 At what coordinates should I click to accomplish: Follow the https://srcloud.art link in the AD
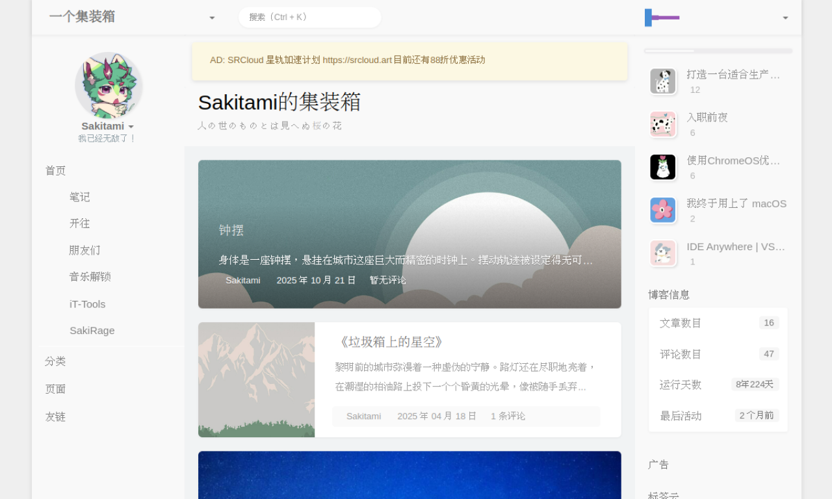pyautogui.click(x=357, y=60)
